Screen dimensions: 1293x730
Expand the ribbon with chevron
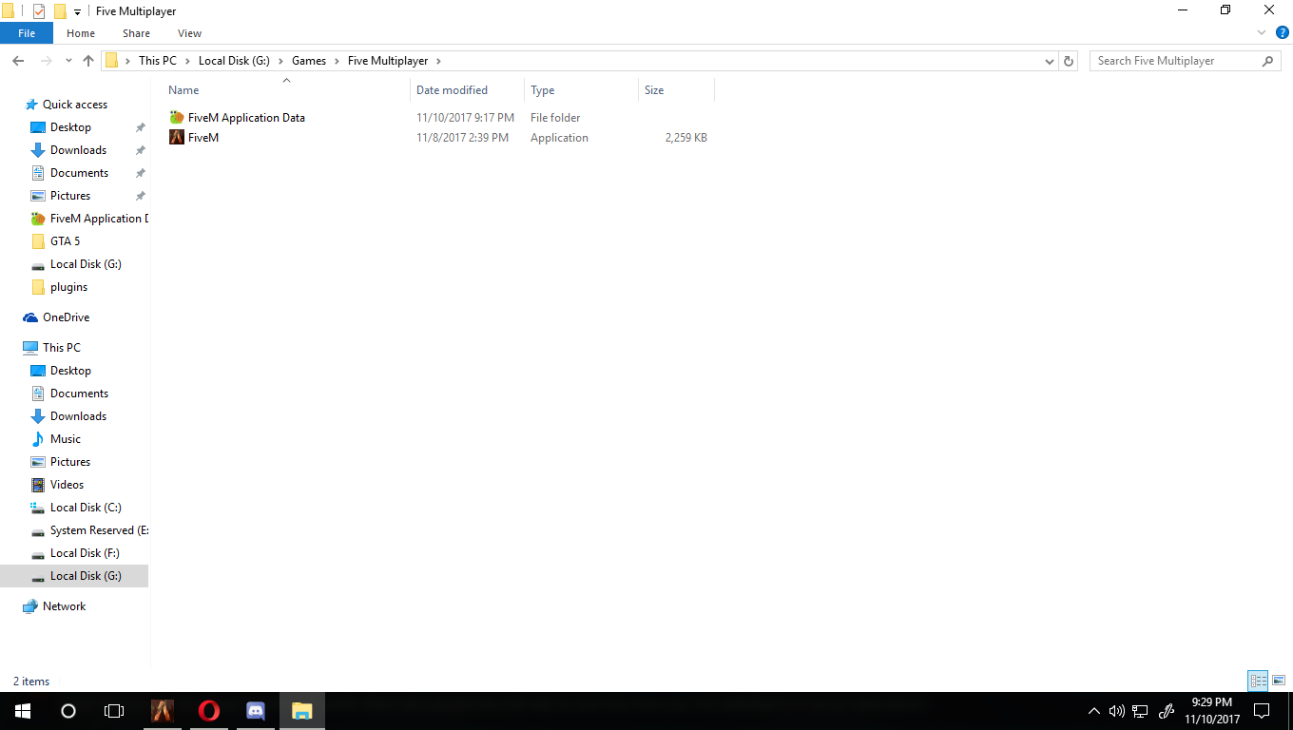1260,33
